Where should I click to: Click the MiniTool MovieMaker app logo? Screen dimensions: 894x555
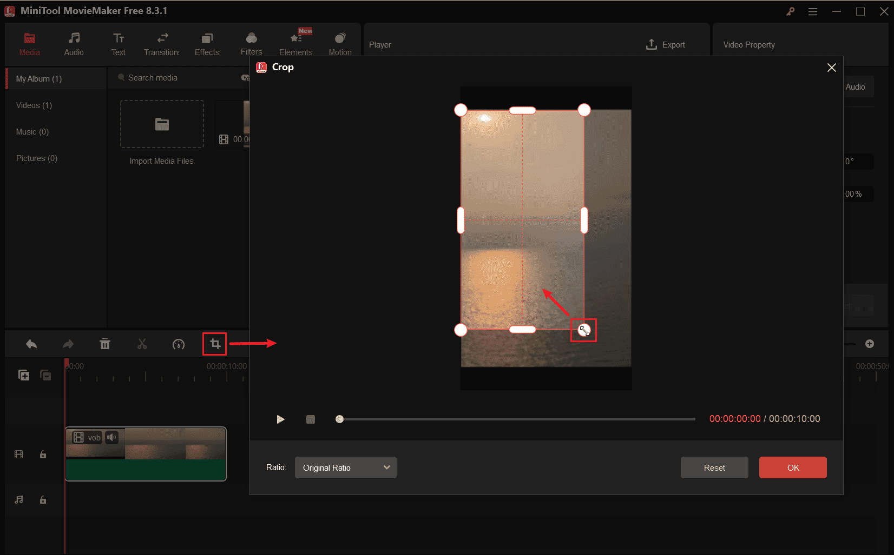click(x=10, y=11)
